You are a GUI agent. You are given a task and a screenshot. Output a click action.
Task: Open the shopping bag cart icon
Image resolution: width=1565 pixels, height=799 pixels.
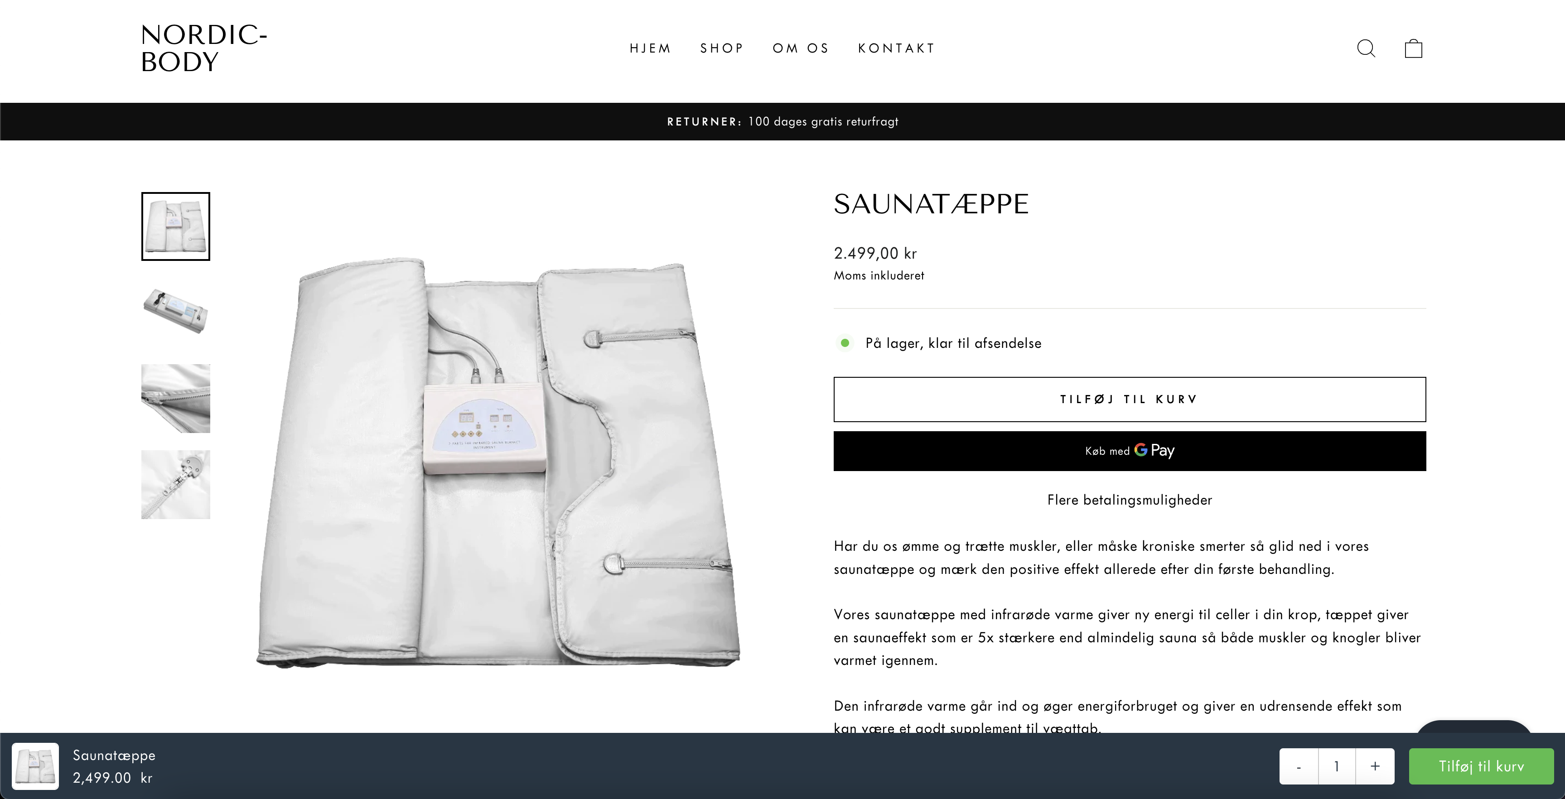coord(1413,48)
